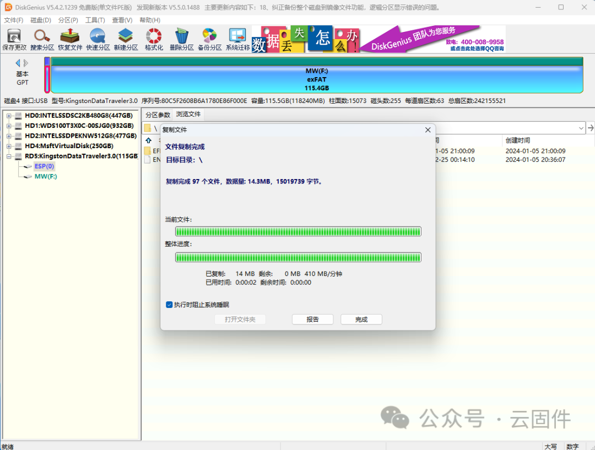Open the Partition (分区) menu
595x450 pixels.
68,20
